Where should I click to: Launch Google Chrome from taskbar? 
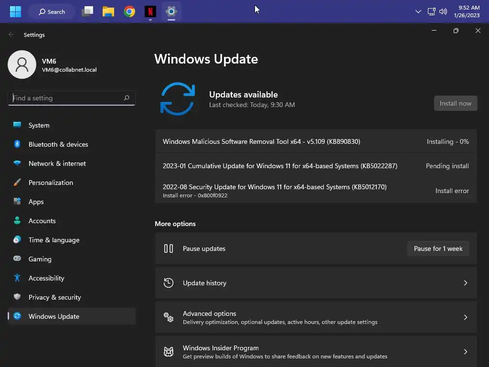129,12
